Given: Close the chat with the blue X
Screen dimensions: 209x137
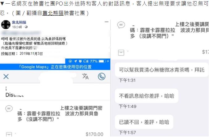Looking at the screenshot, I should [x=6, y=77].
